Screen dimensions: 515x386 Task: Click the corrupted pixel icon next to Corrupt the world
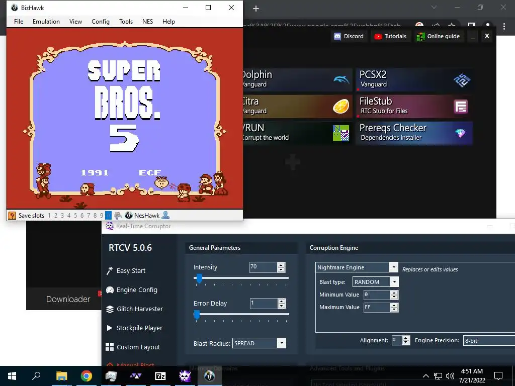click(x=341, y=133)
